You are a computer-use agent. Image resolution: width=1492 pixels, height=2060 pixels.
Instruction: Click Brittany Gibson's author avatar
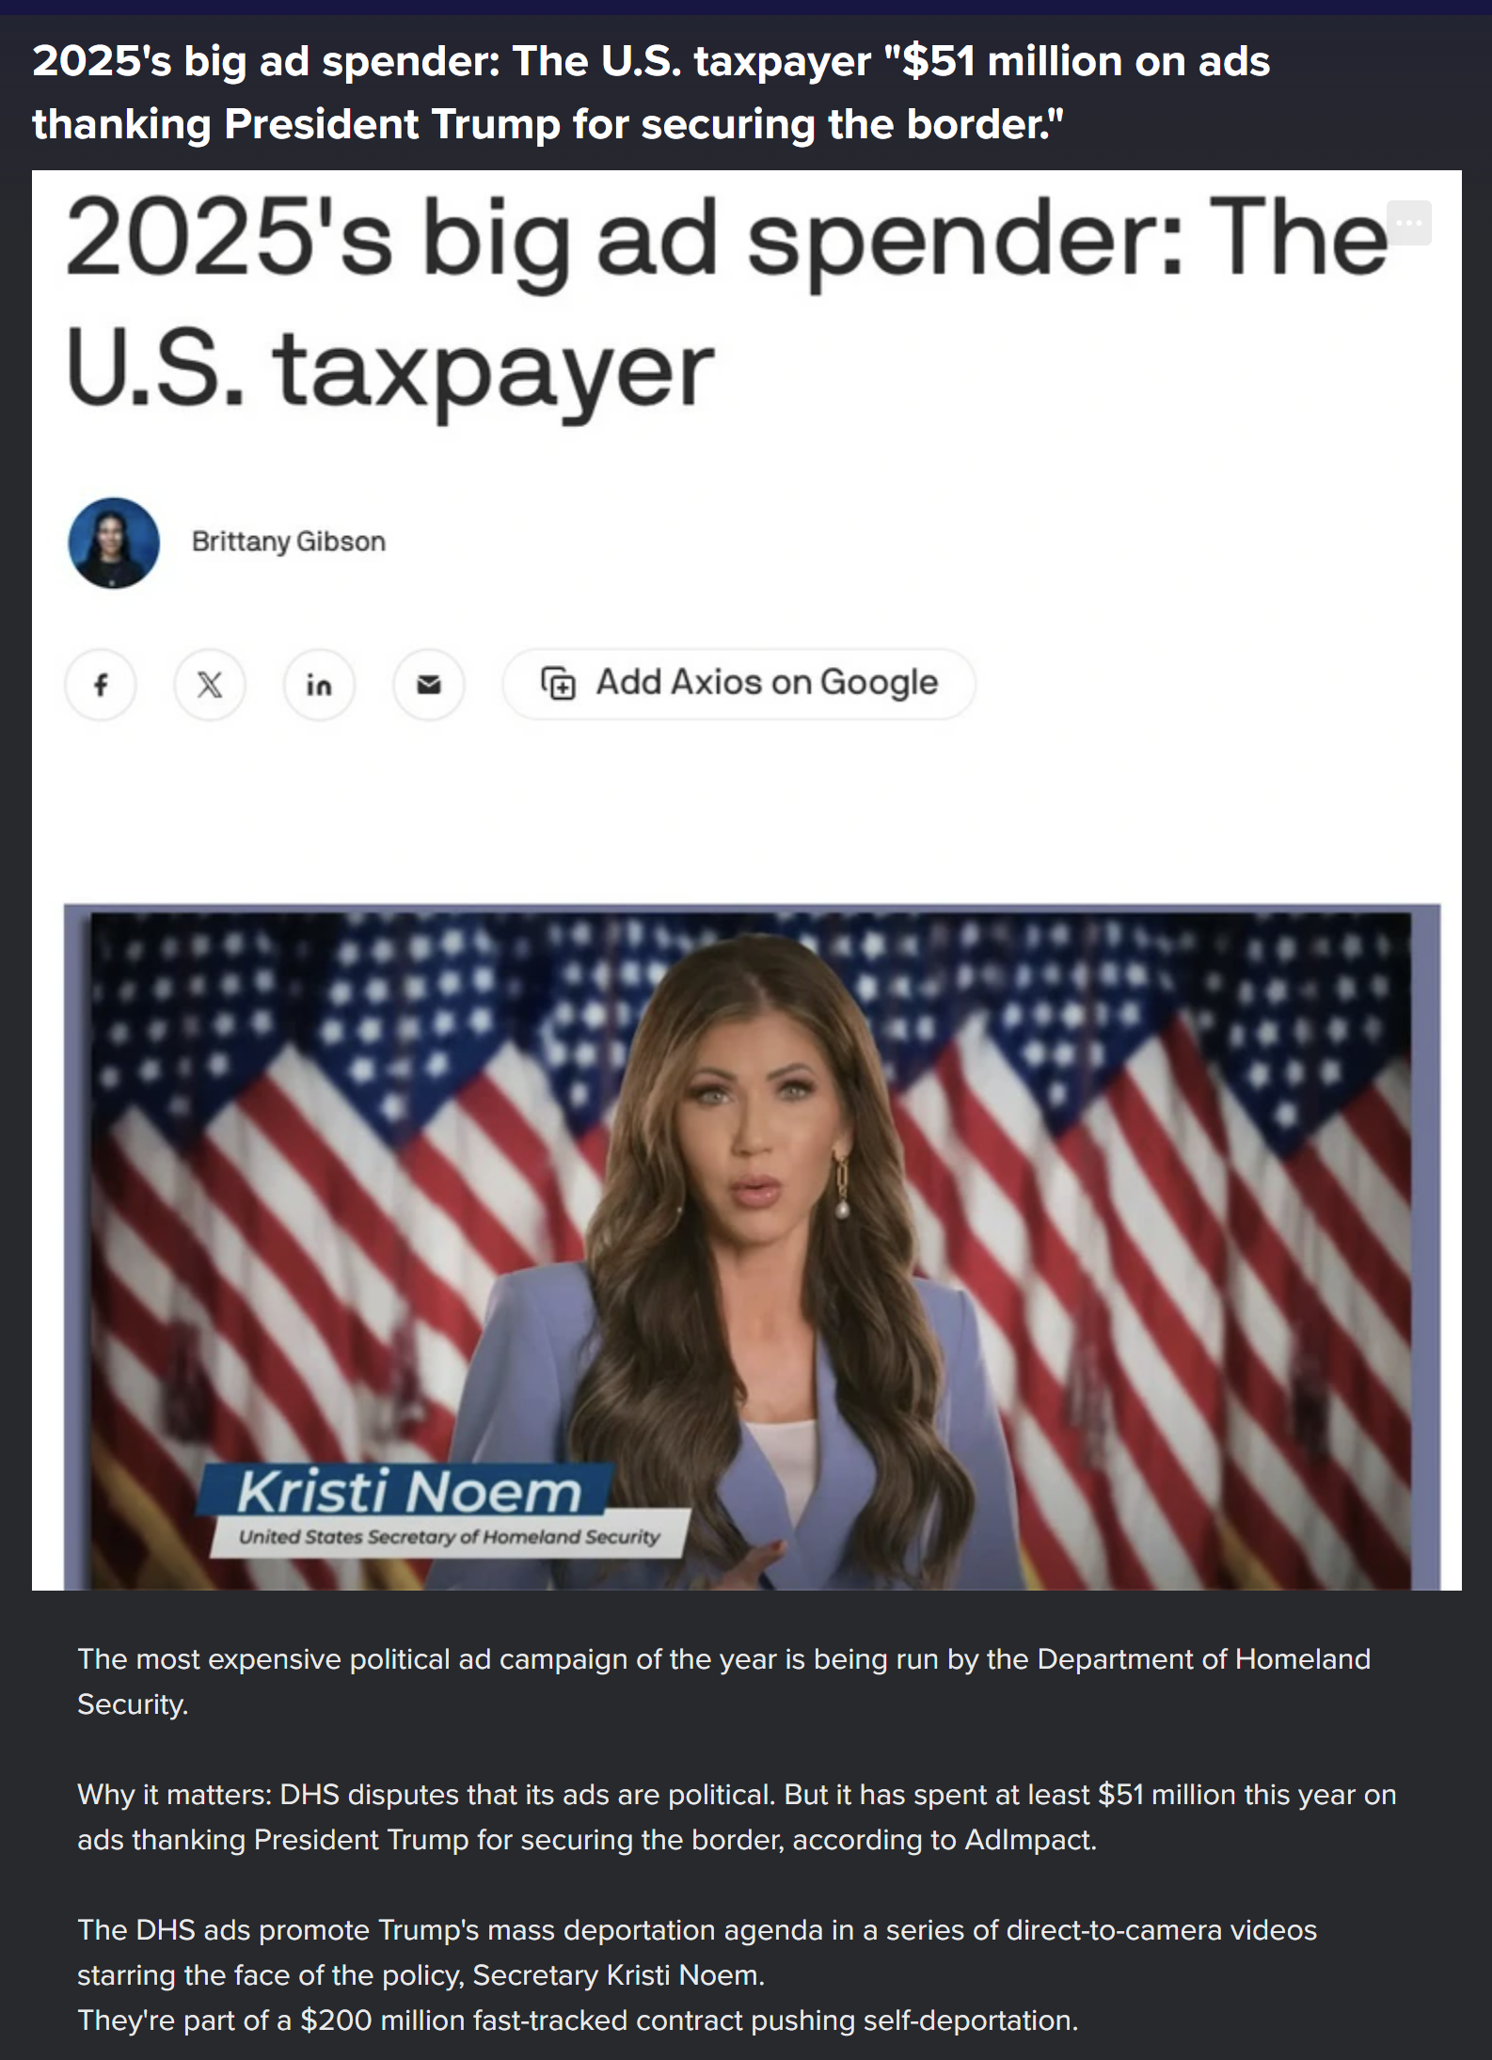[x=114, y=543]
